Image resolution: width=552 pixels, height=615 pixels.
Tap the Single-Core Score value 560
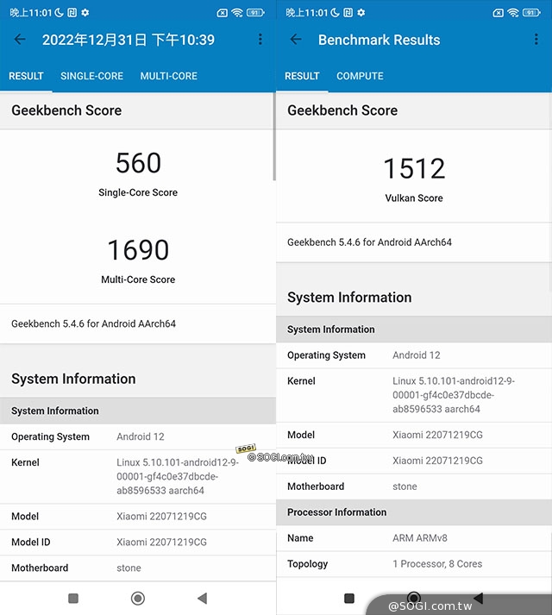pyautogui.click(x=138, y=163)
